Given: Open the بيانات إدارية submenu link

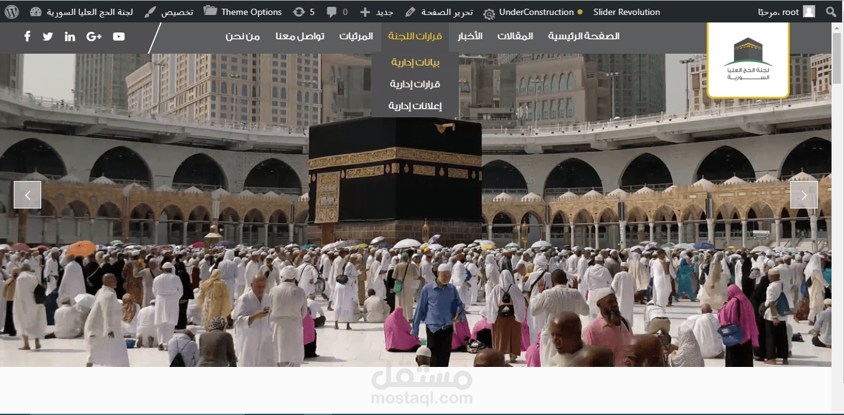Looking at the screenshot, I should pyautogui.click(x=414, y=62).
